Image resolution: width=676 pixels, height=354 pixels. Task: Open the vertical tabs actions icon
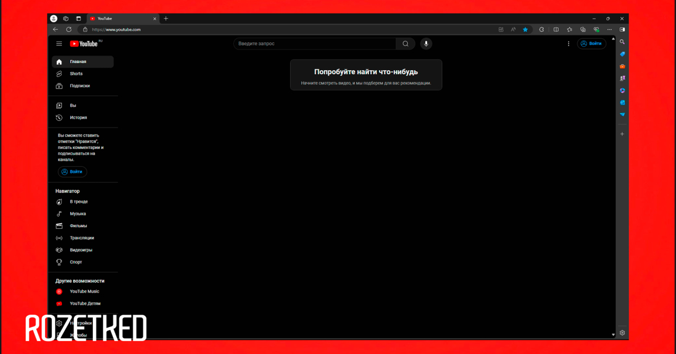click(x=78, y=19)
